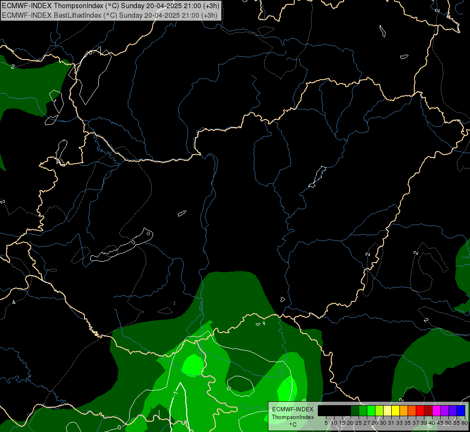Click the long Lake Balaton outline

click(x=121, y=245)
